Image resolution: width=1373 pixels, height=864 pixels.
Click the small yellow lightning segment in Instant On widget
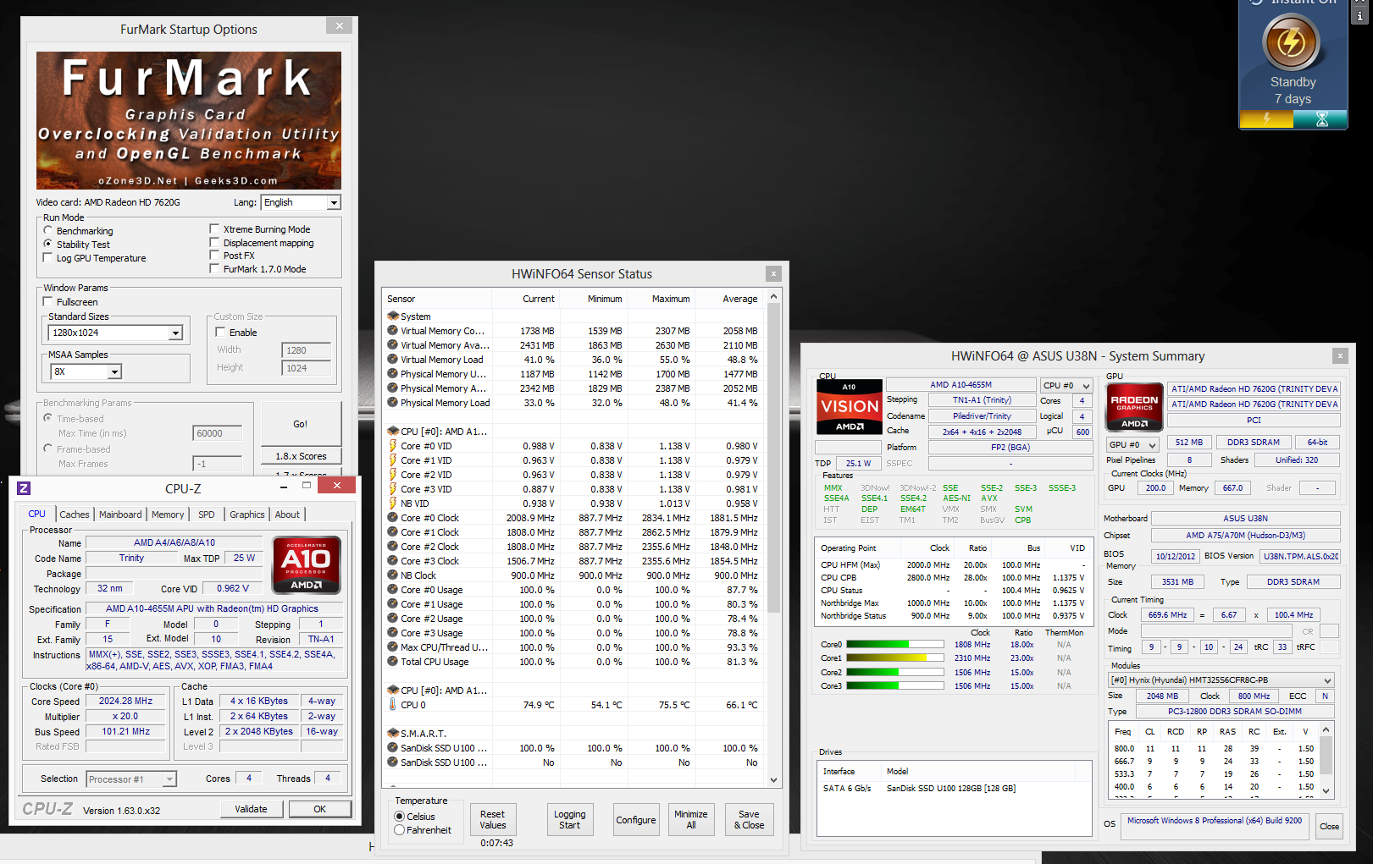coord(1266,119)
